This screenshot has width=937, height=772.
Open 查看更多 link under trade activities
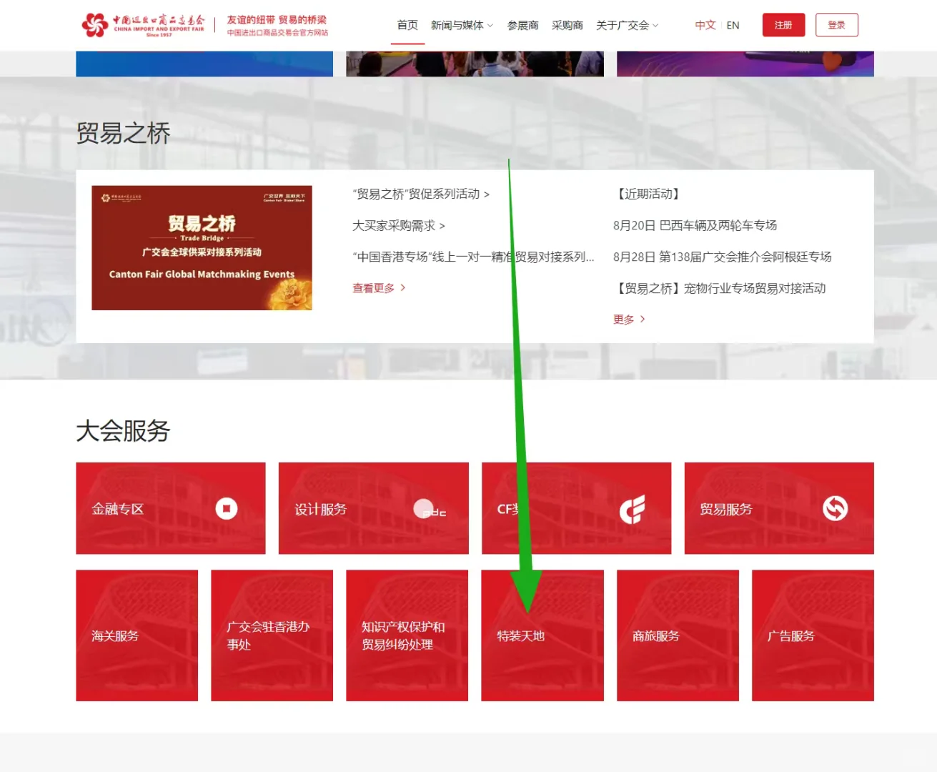coord(372,287)
